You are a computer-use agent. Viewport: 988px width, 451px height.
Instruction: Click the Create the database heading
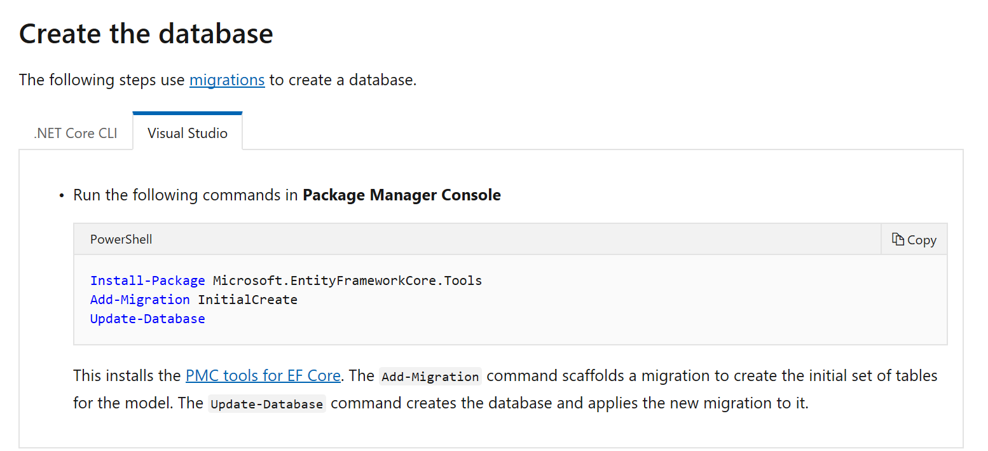146,33
